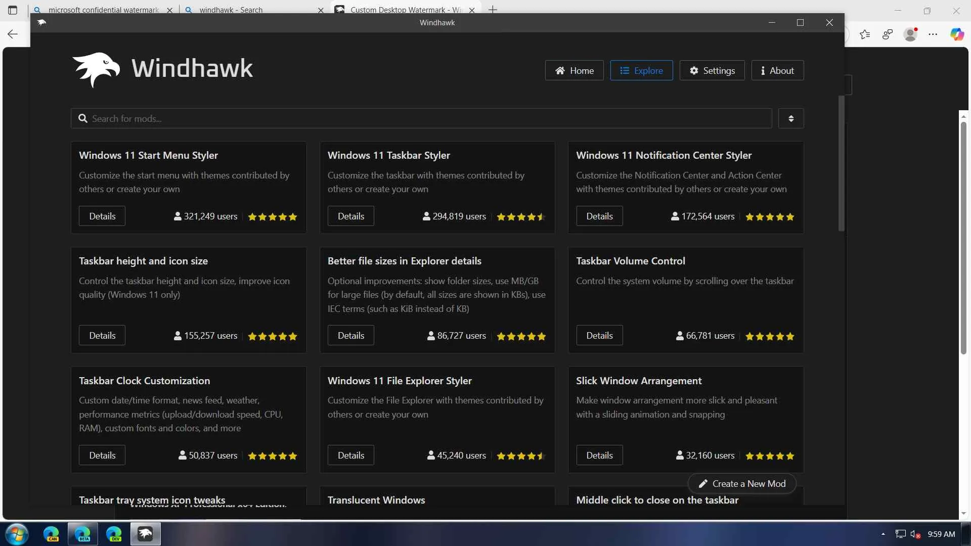This screenshot has height=546, width=971.
Task: Switch to the Explore tab
Action: click(x=641, y=70)
